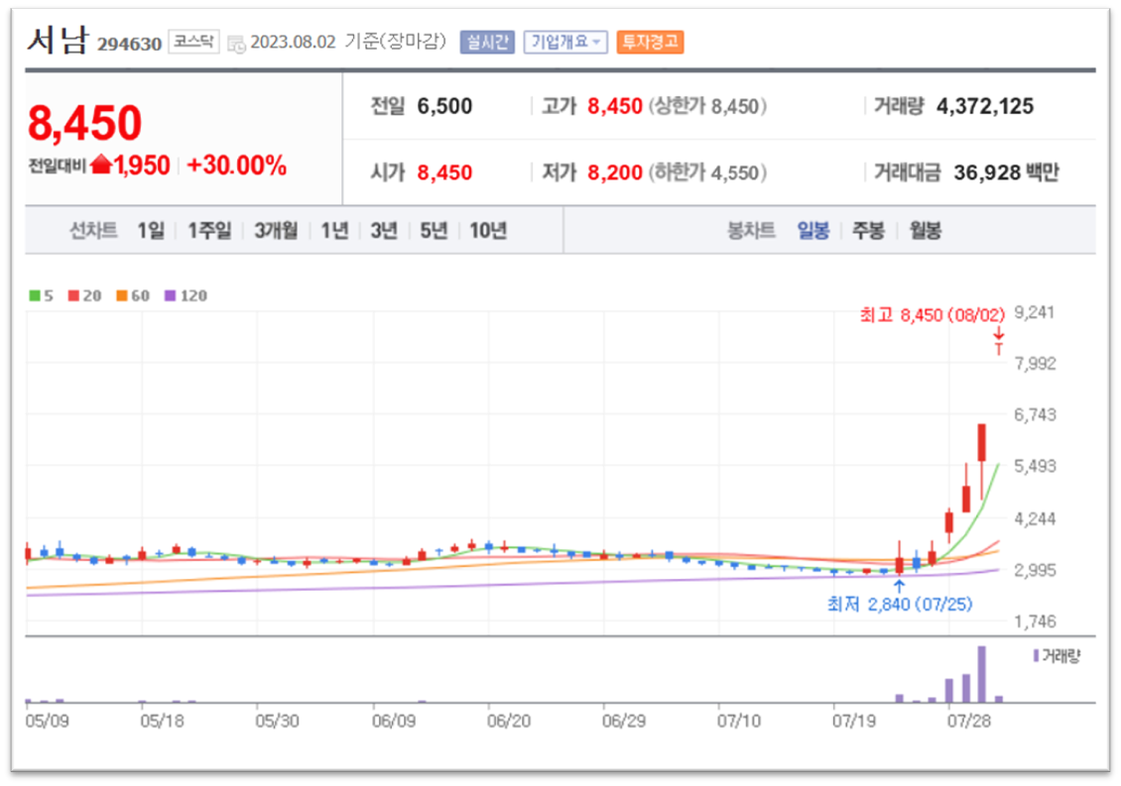Click the 거래량 value 4,372,125
The image size is (1121, 786).
pyautogui.click(x=984, y=106)
